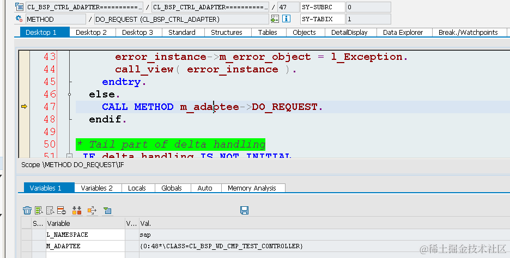
Task: Click the remove-row icon with minus sign
Action: tap(62, 210)
